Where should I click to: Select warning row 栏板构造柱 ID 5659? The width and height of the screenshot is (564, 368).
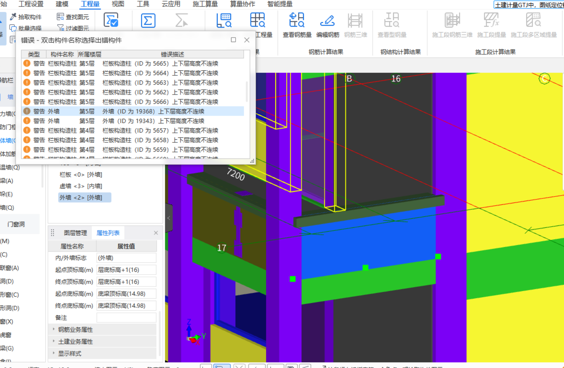tap(133, 149)
